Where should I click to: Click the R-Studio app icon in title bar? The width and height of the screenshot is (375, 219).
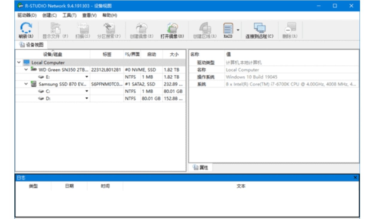(x=20, y=6)
